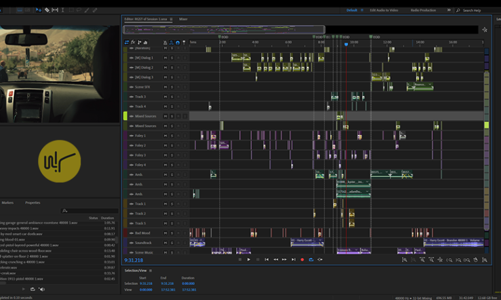Open the time format 'hms' ruler dropdown
This screenshot has width=501, height=300.
(x=193, y=42)
